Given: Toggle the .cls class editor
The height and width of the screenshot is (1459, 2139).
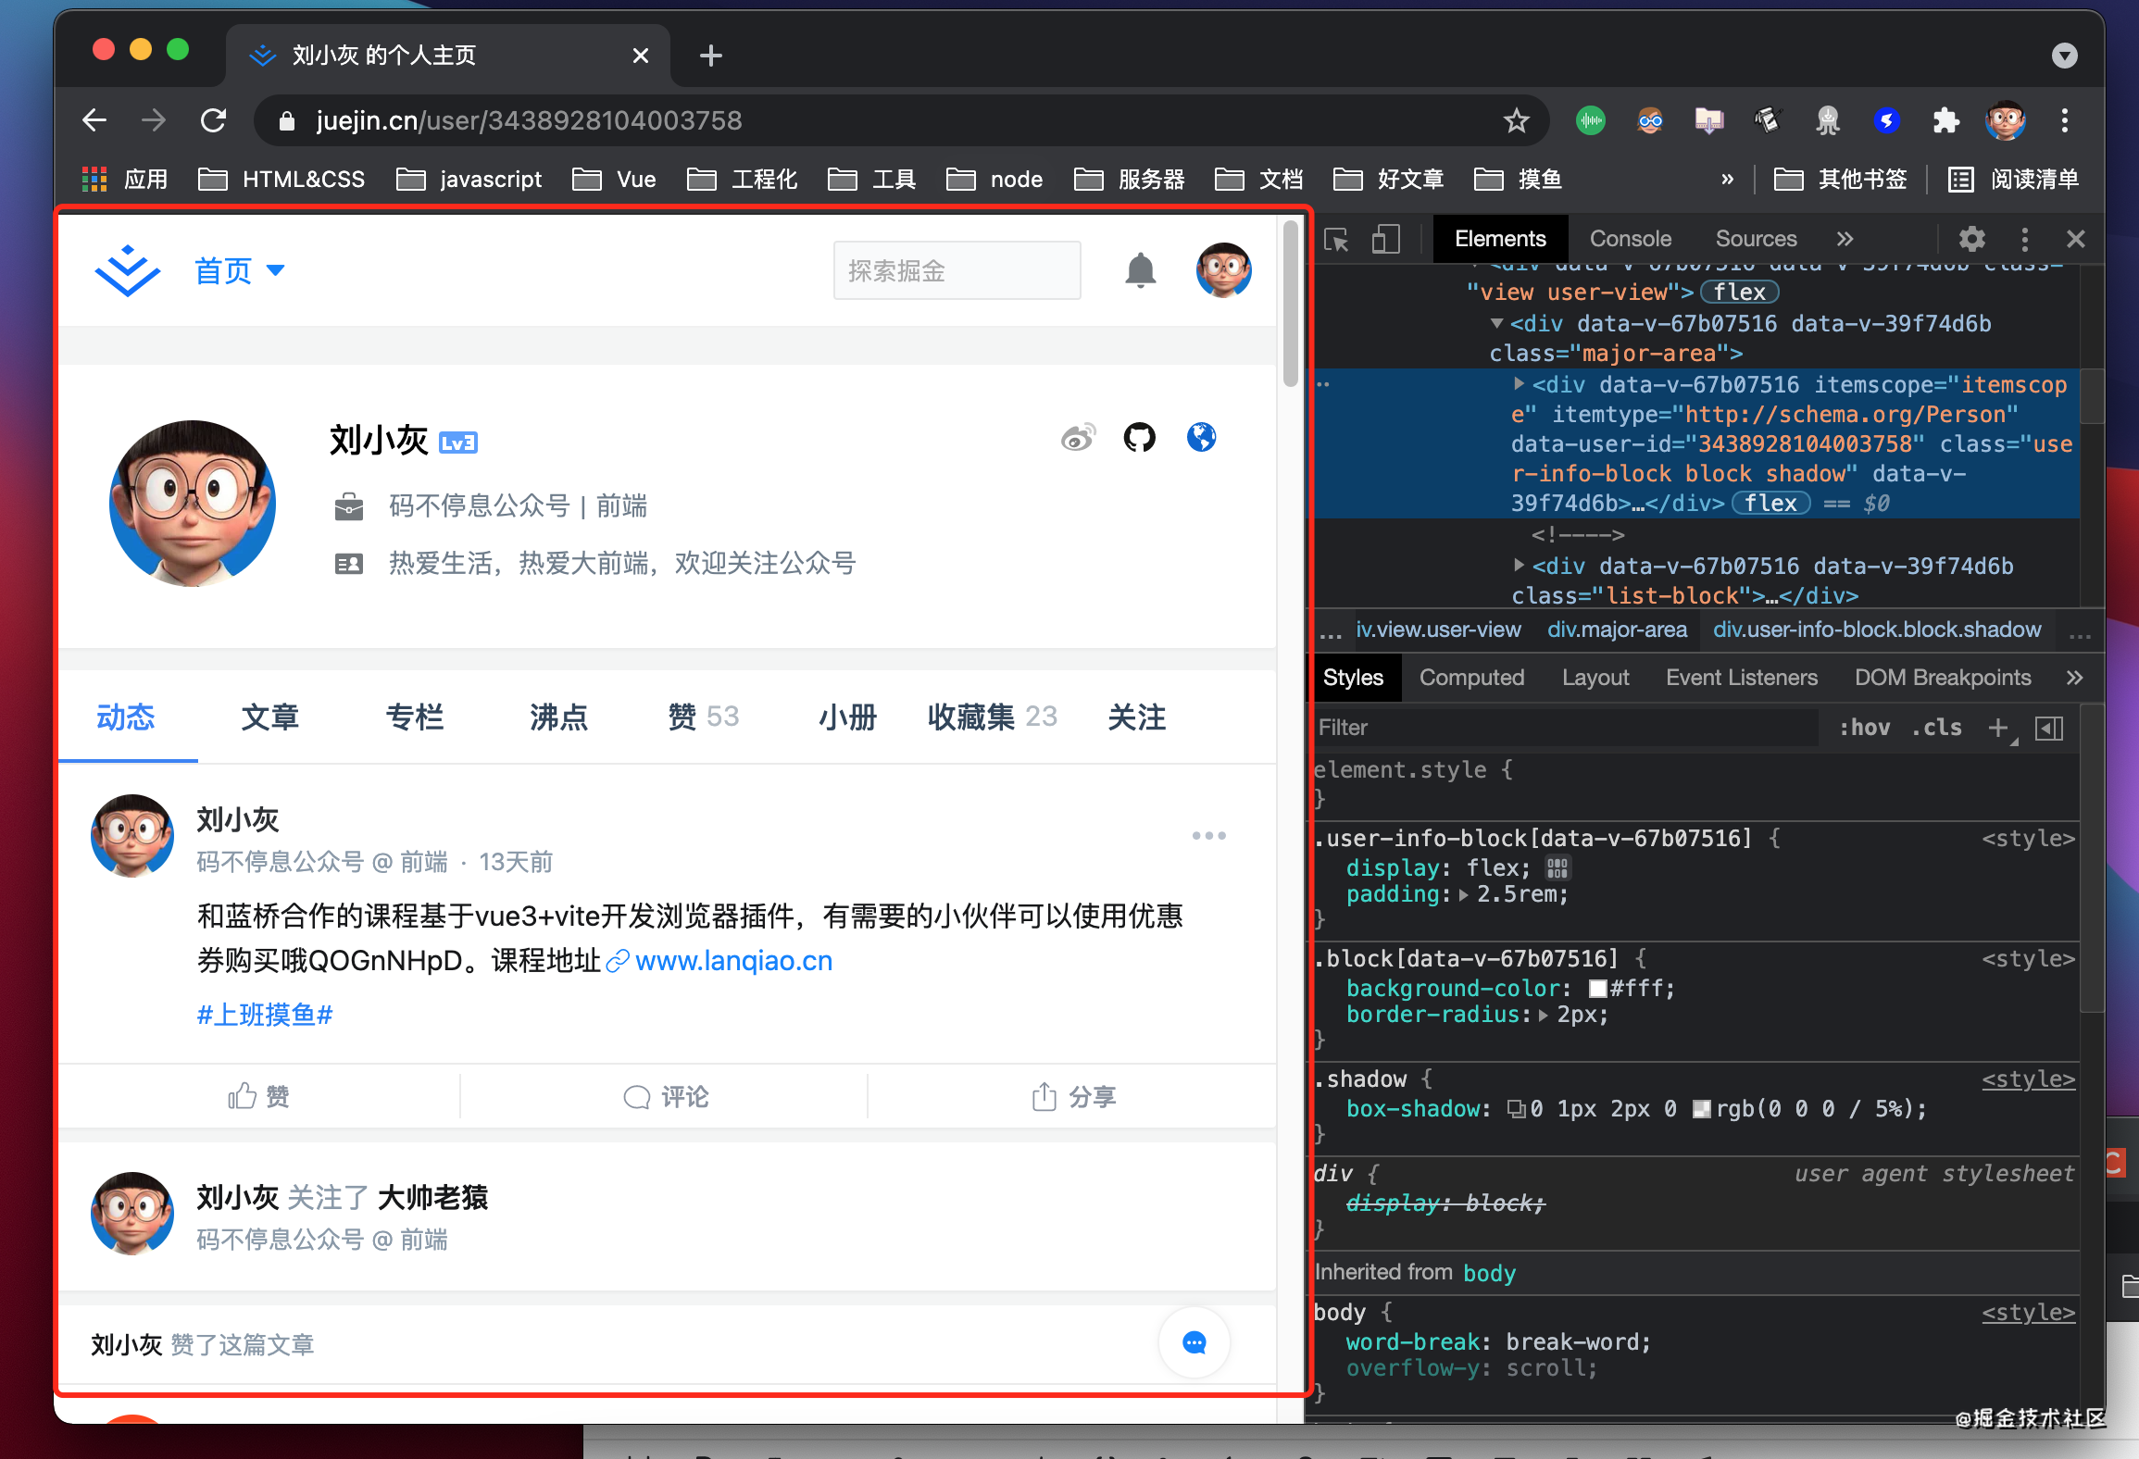Looking at the screenshot, I should point(1936,728).
